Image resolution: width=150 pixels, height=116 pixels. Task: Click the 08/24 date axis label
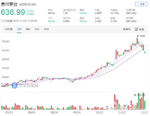pyautogui.click(x=54, y=112)
